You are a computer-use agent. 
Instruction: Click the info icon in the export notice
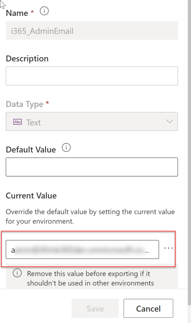(17, 273)
